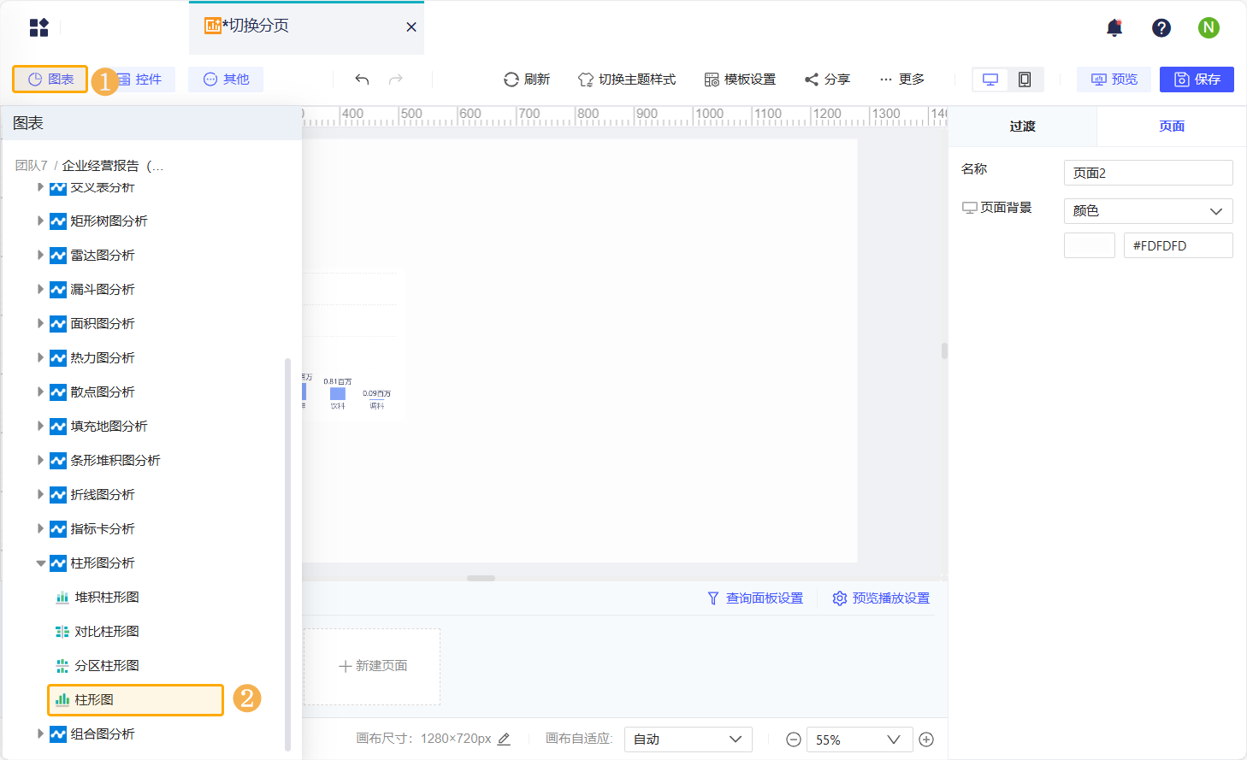The width and height of the screenshot is (1247, 760).
Task: Collapse the 柱形图分析 tree node
Action: tap(40, 563)
